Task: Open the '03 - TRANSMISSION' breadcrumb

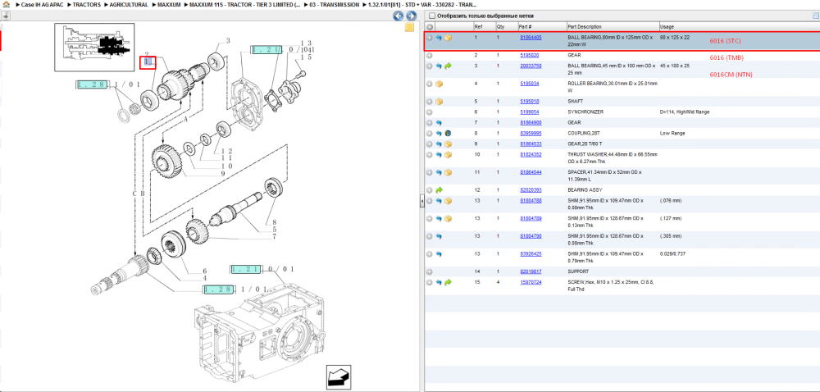Action: [x=334, y=4]
